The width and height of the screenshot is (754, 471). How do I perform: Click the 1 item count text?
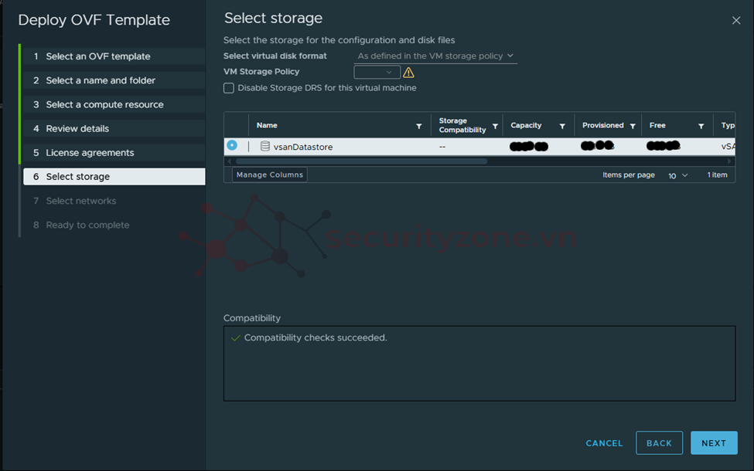tap(717, 175)
